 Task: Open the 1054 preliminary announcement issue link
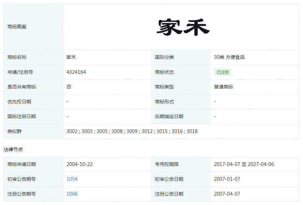click(72, 179)
